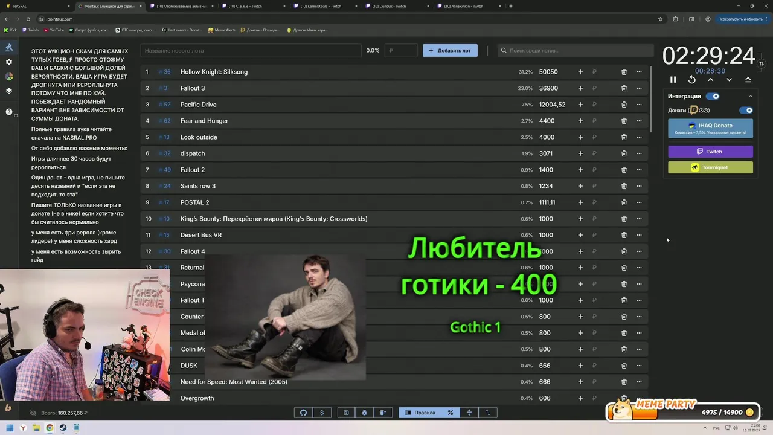Viewport: 773px width, 435px height.
Task: Toggle the Донаты switch
Action: click(x=746, y=111)
